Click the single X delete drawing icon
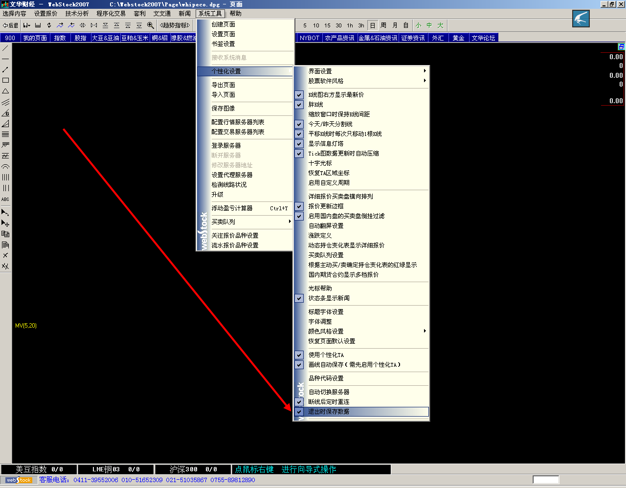Image resolution: width=626 pixels, height=488 pixels. [5, 255]
